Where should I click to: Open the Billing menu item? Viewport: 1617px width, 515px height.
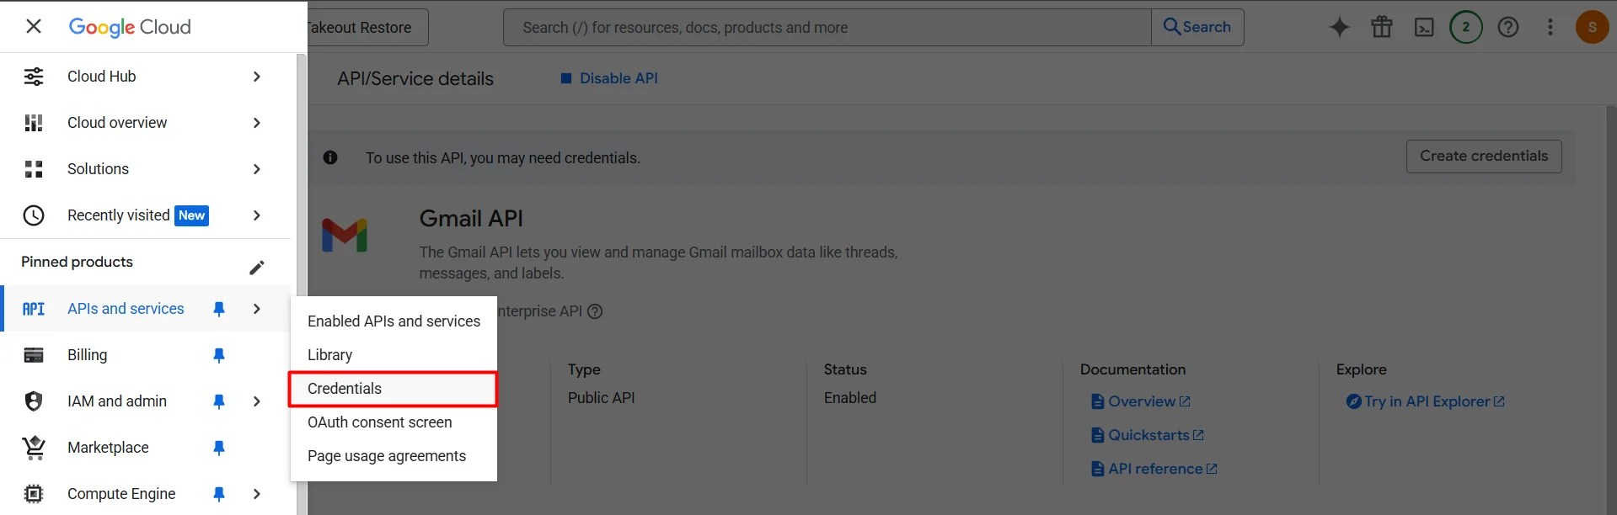coord(145,355)
